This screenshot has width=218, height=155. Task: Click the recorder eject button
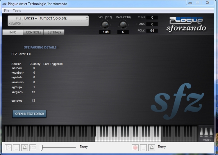151,147
